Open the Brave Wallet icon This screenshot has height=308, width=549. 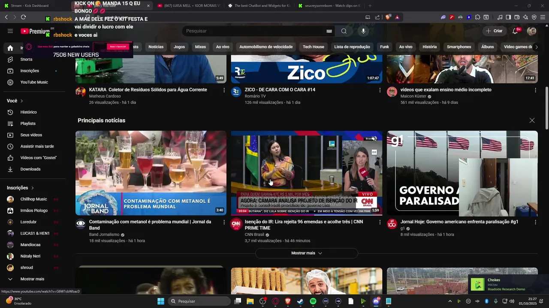[x=517, y=17]
